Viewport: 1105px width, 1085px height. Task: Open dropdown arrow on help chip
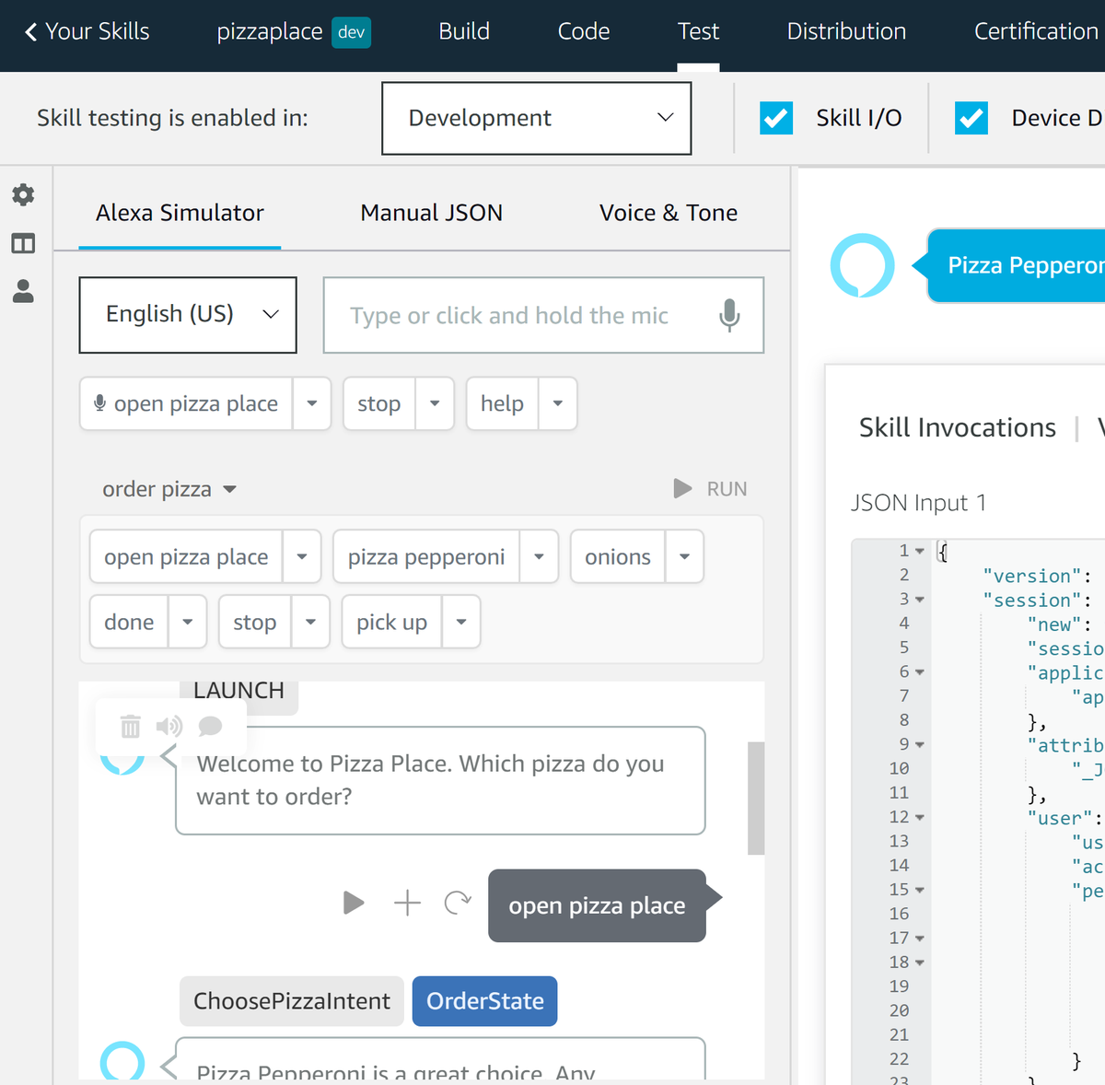[x=558, y=403]
